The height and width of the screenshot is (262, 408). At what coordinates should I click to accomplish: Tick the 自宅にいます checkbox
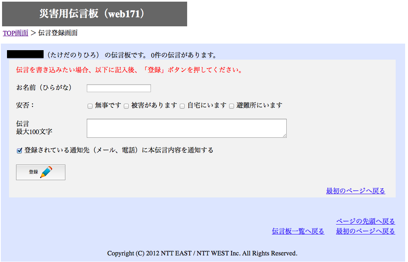tap(182, 106)
